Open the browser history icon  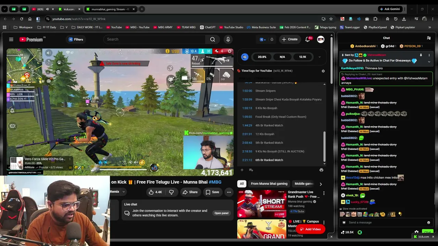[396, 19]
